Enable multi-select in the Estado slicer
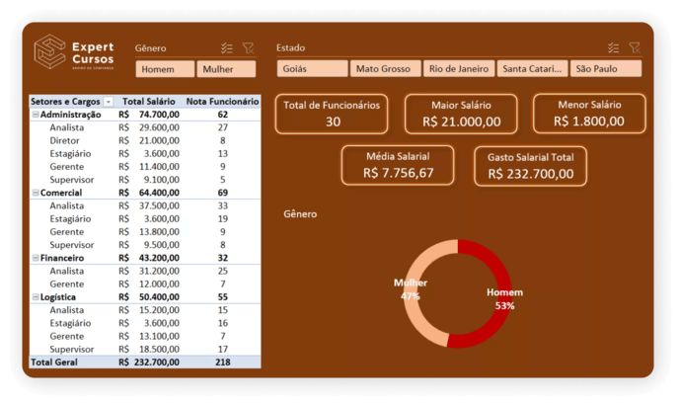 coord(614,47)
